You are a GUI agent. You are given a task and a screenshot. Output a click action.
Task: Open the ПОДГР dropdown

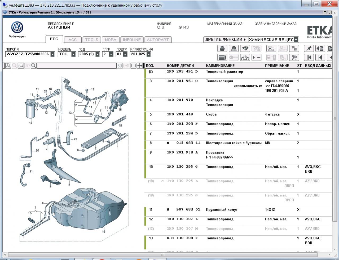pos(125,54)
